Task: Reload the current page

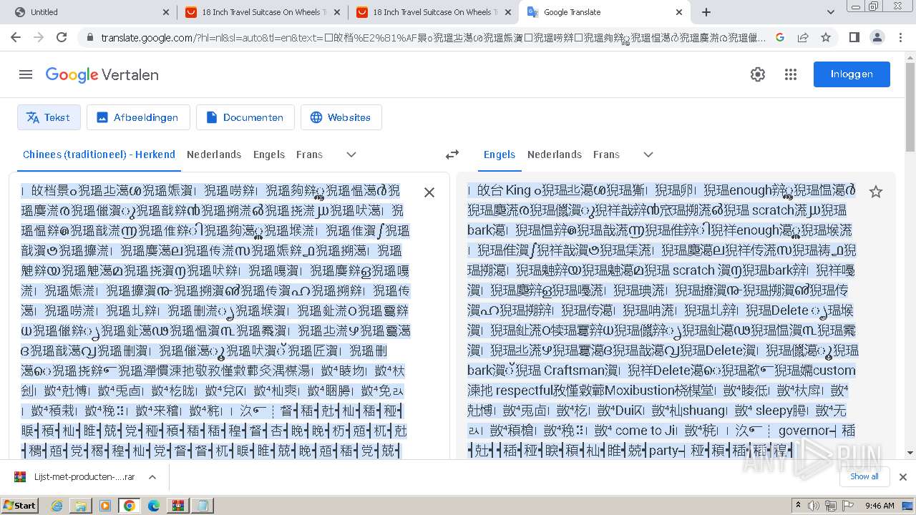Action: coord(62,37)
